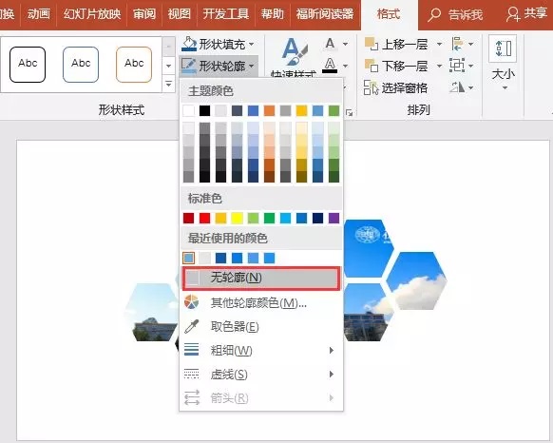
Task: Click the Group objects icon
Action: point(457,66)
